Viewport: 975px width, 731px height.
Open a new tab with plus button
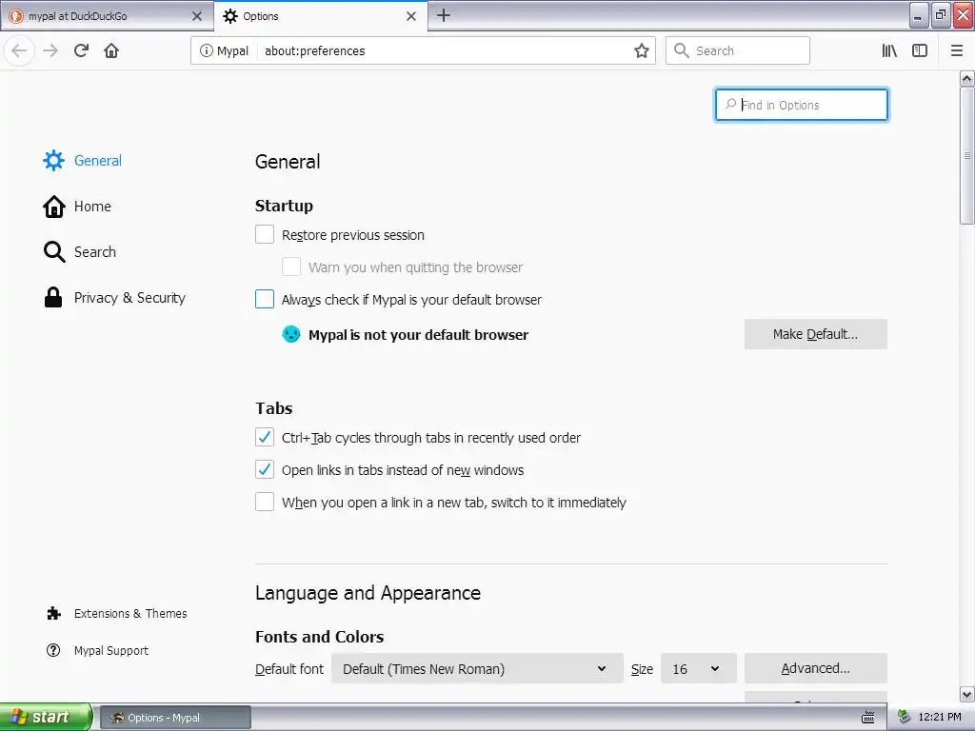[444, 15]
